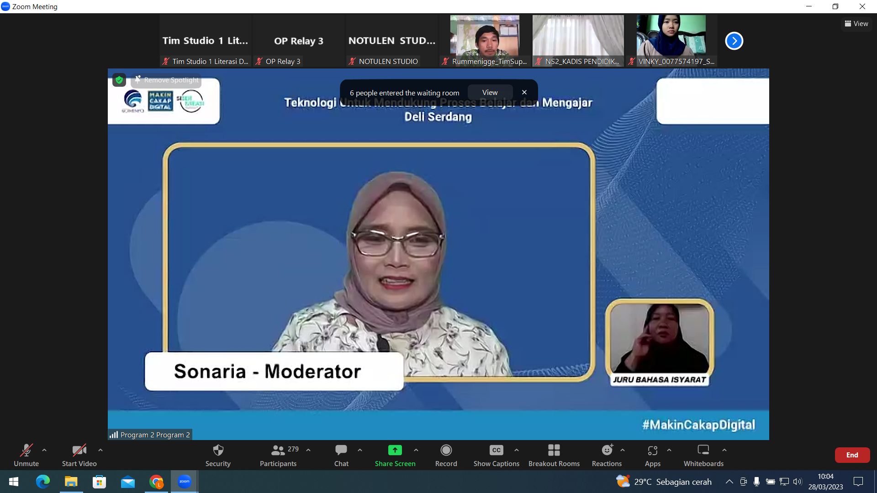Open Google Chrome from the taskbar
The width and height of the screenshot is (877, 493).
coord(156,482)
